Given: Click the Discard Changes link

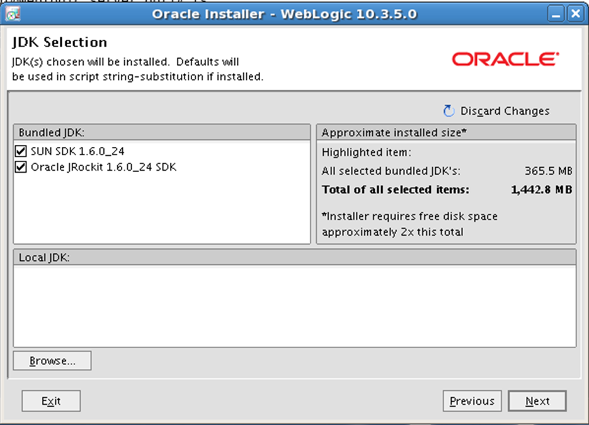Looking at the screenshot, I should point(505,111).
